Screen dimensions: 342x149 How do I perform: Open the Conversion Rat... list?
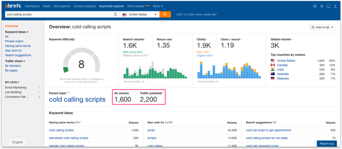point(17,97)
